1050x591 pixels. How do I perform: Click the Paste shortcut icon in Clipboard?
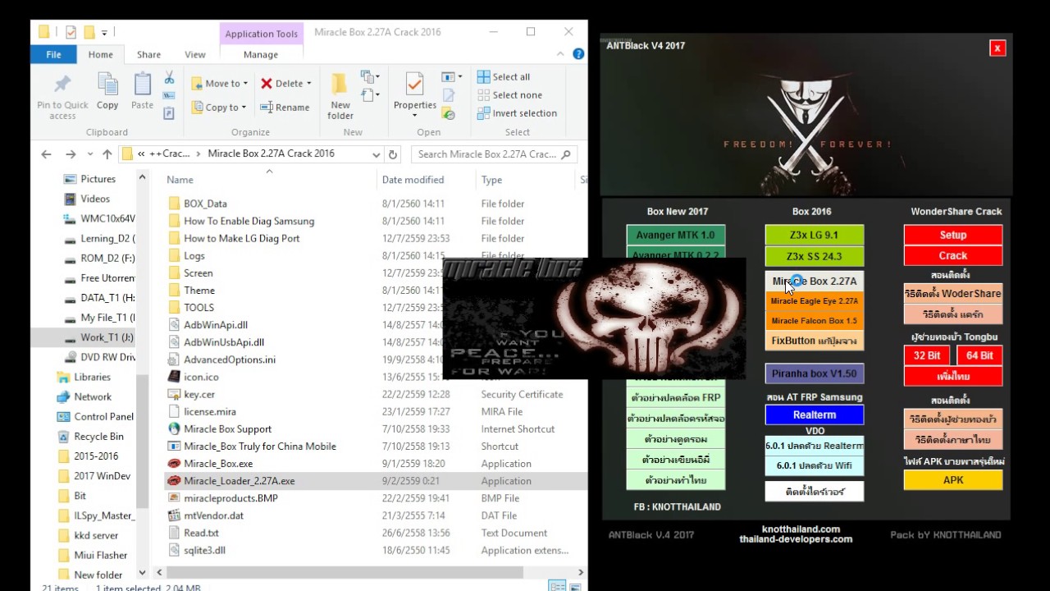(169, 113)
